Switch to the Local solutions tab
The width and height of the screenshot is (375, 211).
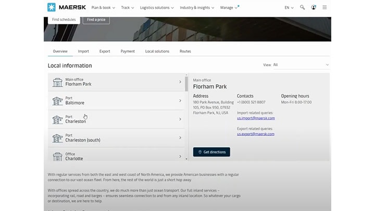[157, 52]
